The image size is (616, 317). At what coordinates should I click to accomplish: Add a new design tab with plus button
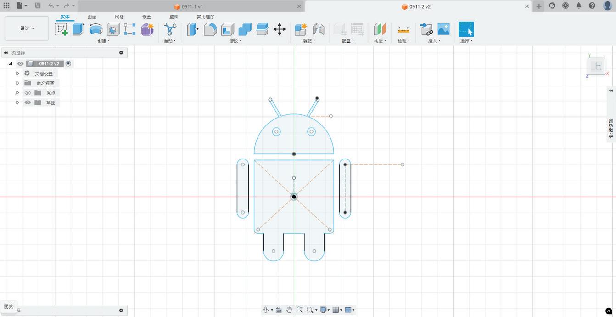539,6
